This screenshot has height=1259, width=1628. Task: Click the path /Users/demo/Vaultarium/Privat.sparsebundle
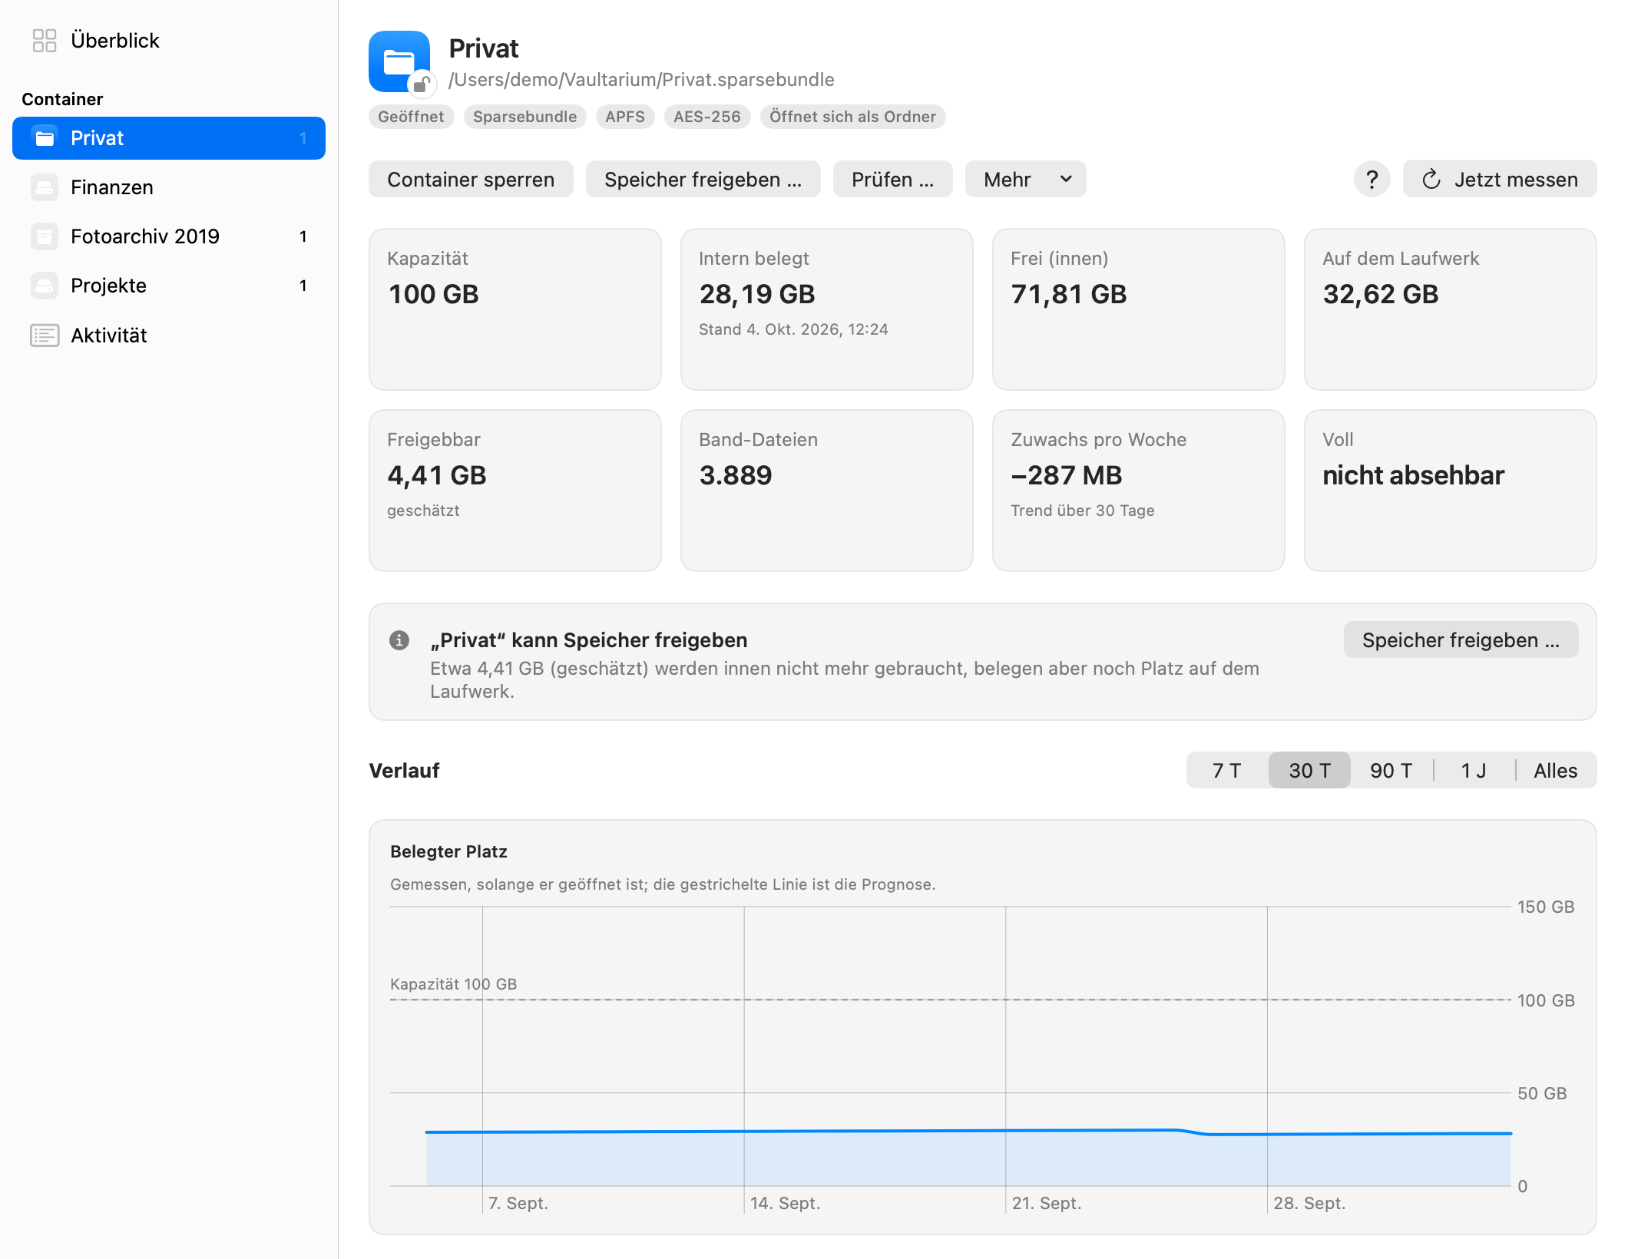[641, 80]
